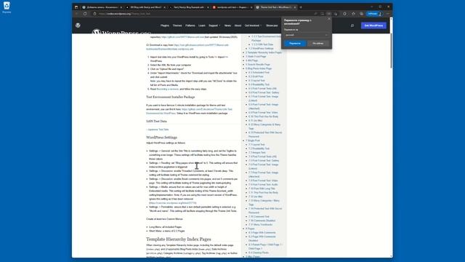Close the translate popup with its X
This screenshot has height=262, width=465.
[328, 19]
